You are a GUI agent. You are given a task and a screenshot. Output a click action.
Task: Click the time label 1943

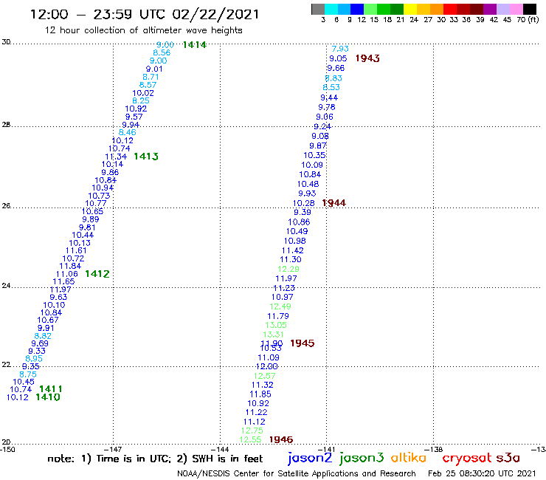367,58
